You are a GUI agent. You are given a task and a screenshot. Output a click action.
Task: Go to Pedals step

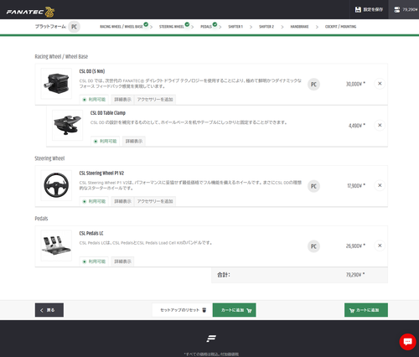206,27
